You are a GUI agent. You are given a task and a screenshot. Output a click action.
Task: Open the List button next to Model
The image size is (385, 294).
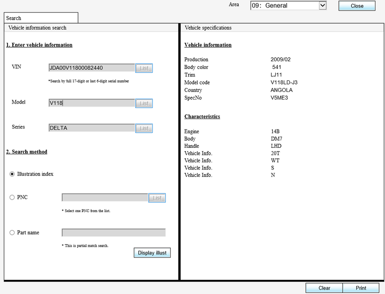click(x=144, y=103)
